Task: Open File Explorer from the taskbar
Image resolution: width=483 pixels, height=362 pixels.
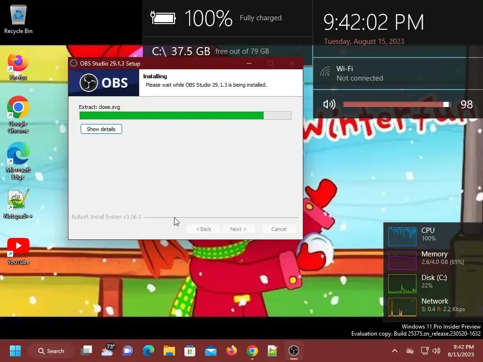Action: tap(169, 351)
